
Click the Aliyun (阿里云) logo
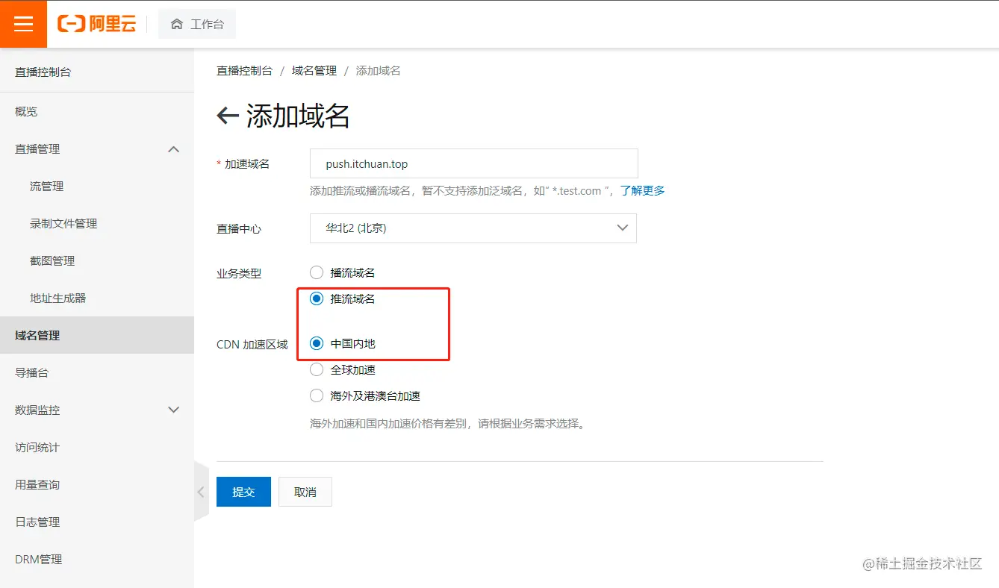(97, 24)
